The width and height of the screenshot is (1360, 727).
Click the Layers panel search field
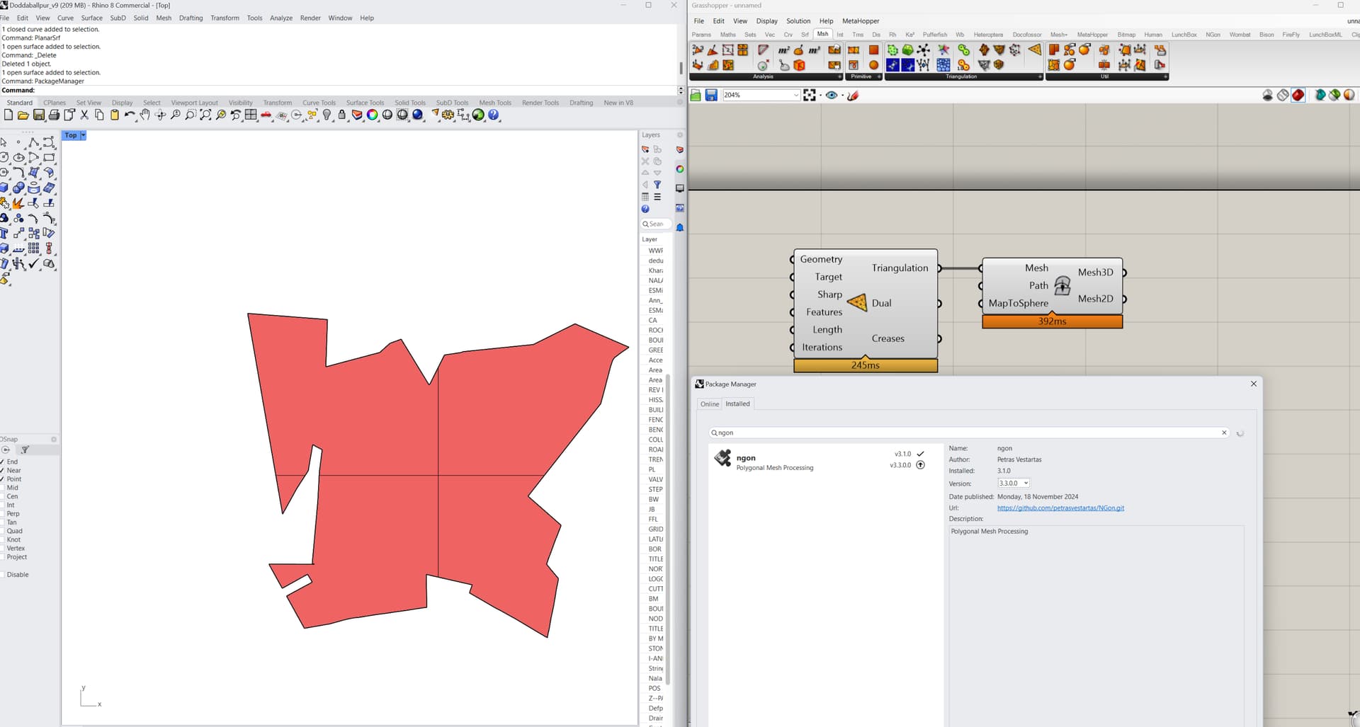(x=656, y=224)
